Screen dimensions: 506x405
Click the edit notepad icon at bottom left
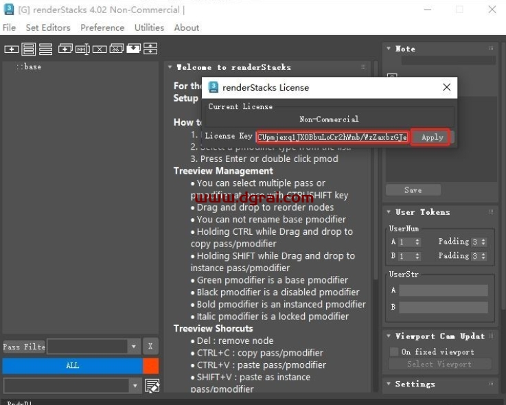[x=152, y=386]
